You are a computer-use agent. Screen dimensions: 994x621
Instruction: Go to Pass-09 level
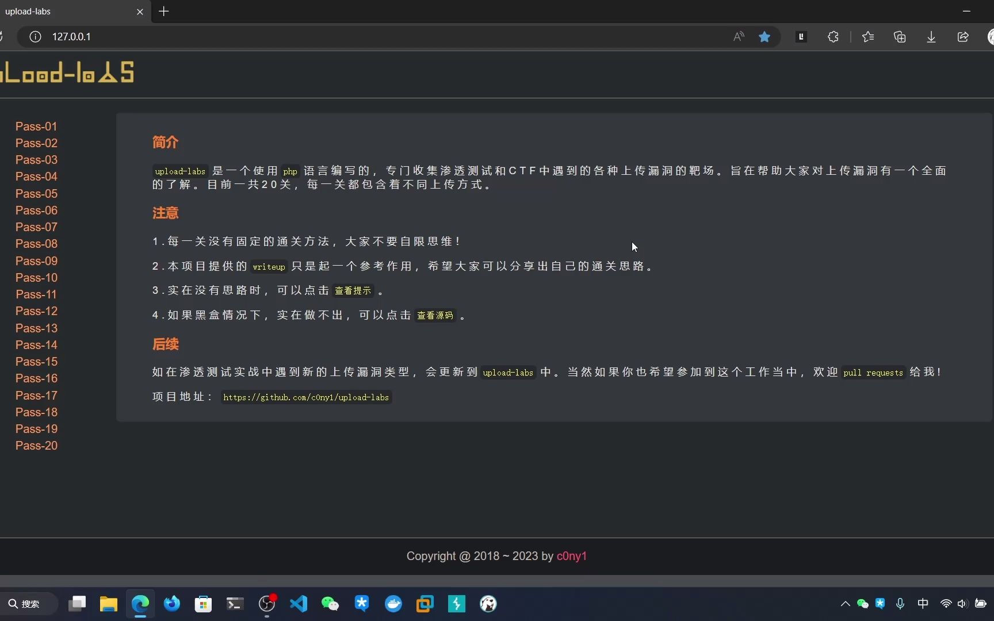coord(36,261)
